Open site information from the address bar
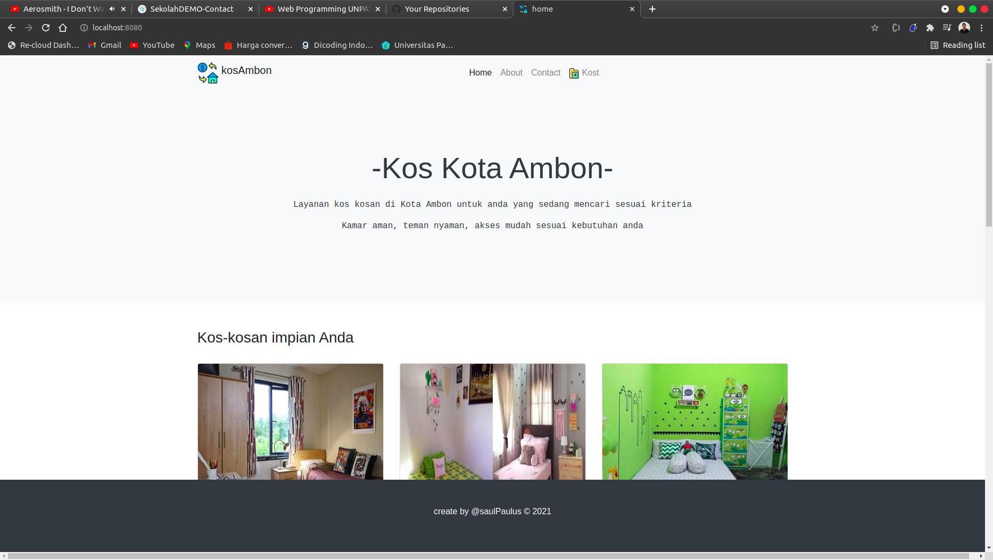993x560 pixels. (84, 27)
